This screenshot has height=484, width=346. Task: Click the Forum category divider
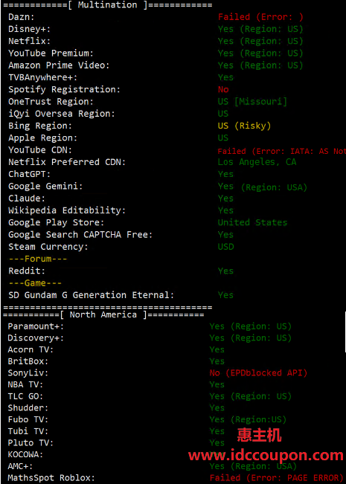[38, 259]
